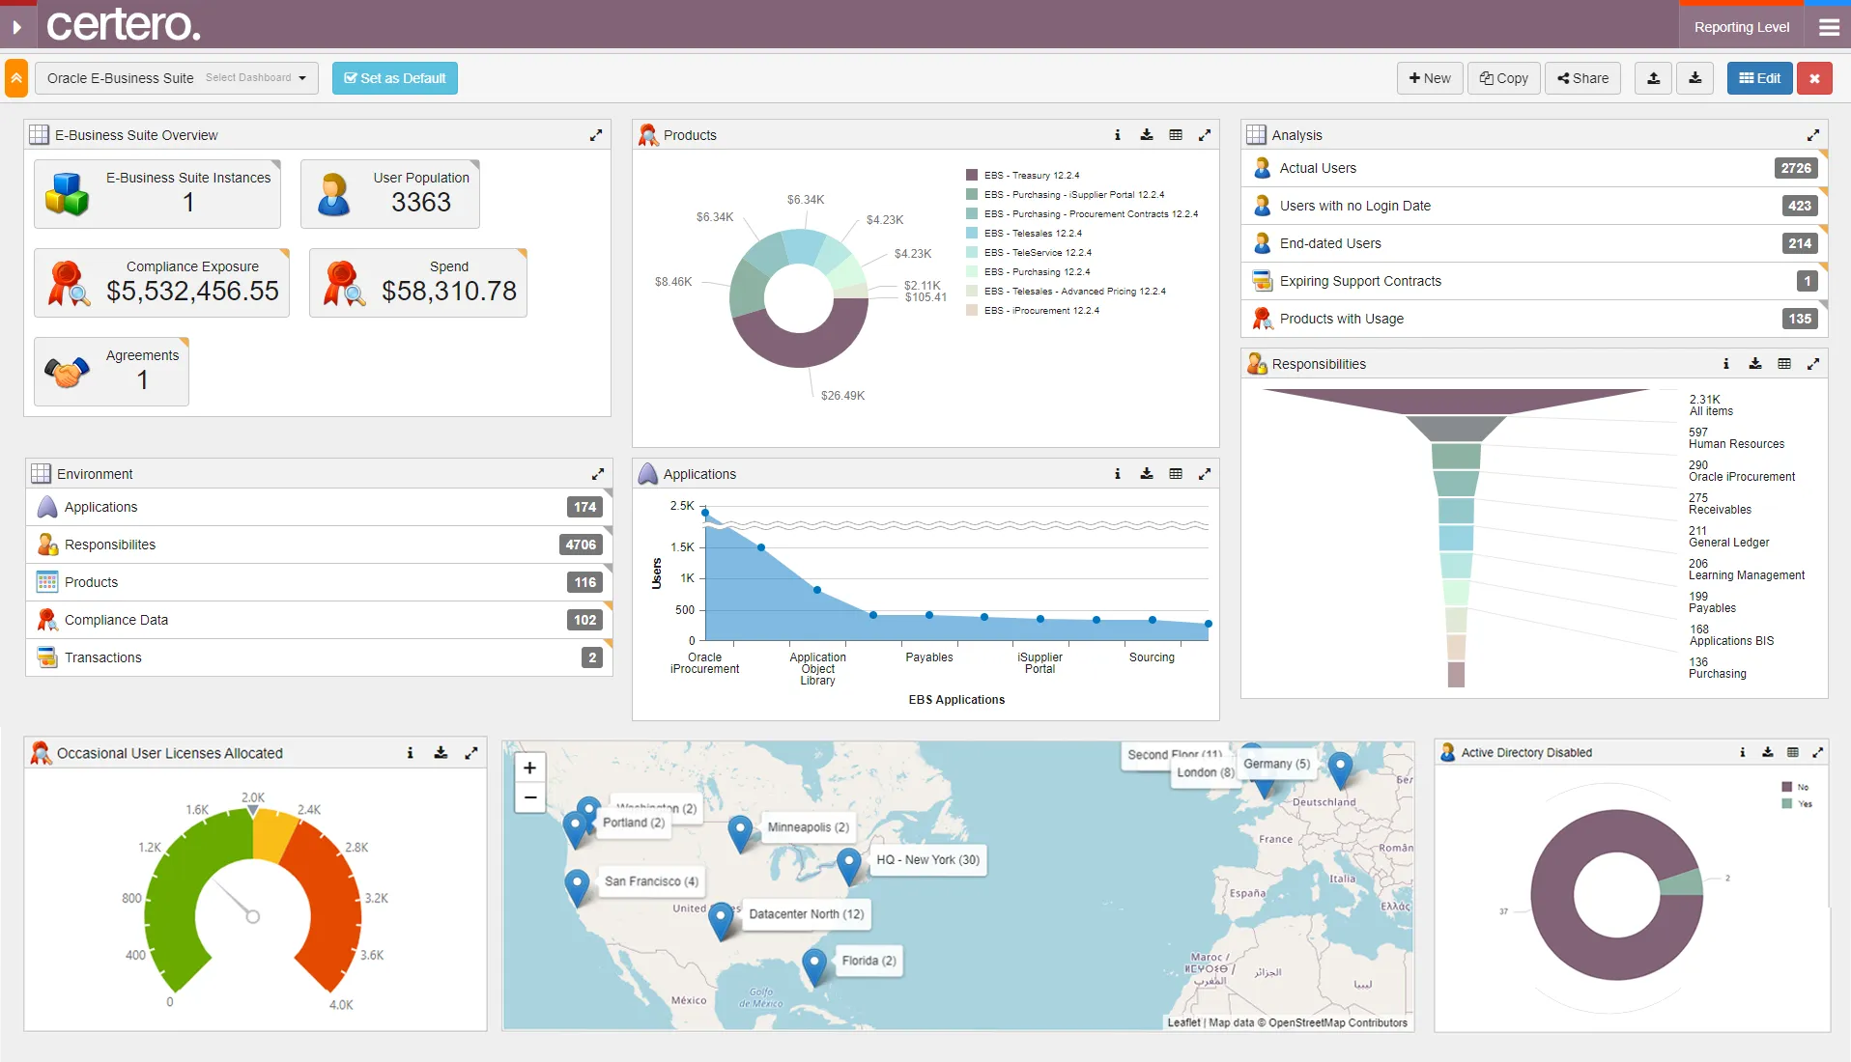The height and width of the screenshot is (1062, 1851).
Task: Open the OpenStreetMap Contributors link
Action: click(1337, 1022)
